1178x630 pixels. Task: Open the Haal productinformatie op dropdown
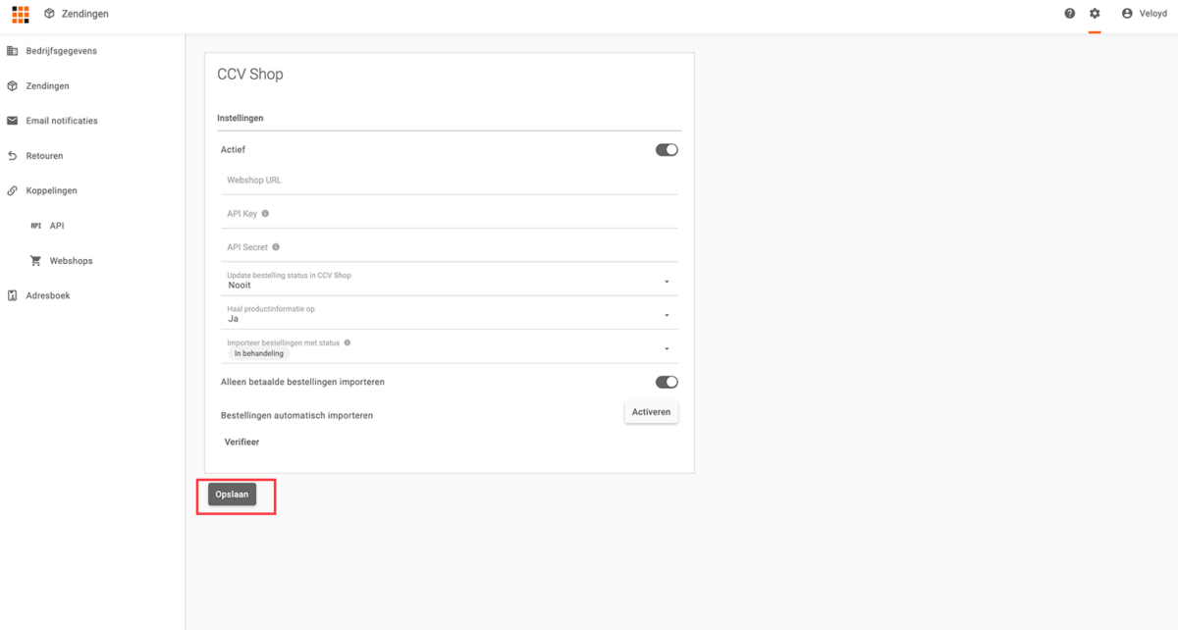pyautogui.click(x=667, y=315)
